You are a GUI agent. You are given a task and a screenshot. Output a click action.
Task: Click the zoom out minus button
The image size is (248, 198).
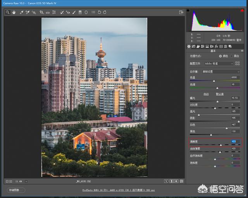(x=7, y=181)
